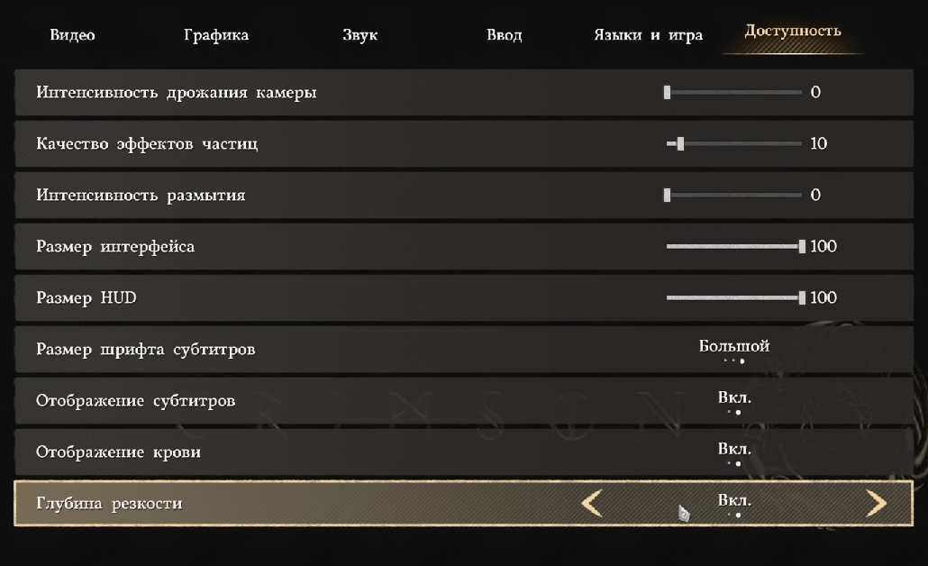The height and width of the screenshot is (566, 928).
Task: Click the right arrow on Глубина резкости
Action: (x=876, y=503)
